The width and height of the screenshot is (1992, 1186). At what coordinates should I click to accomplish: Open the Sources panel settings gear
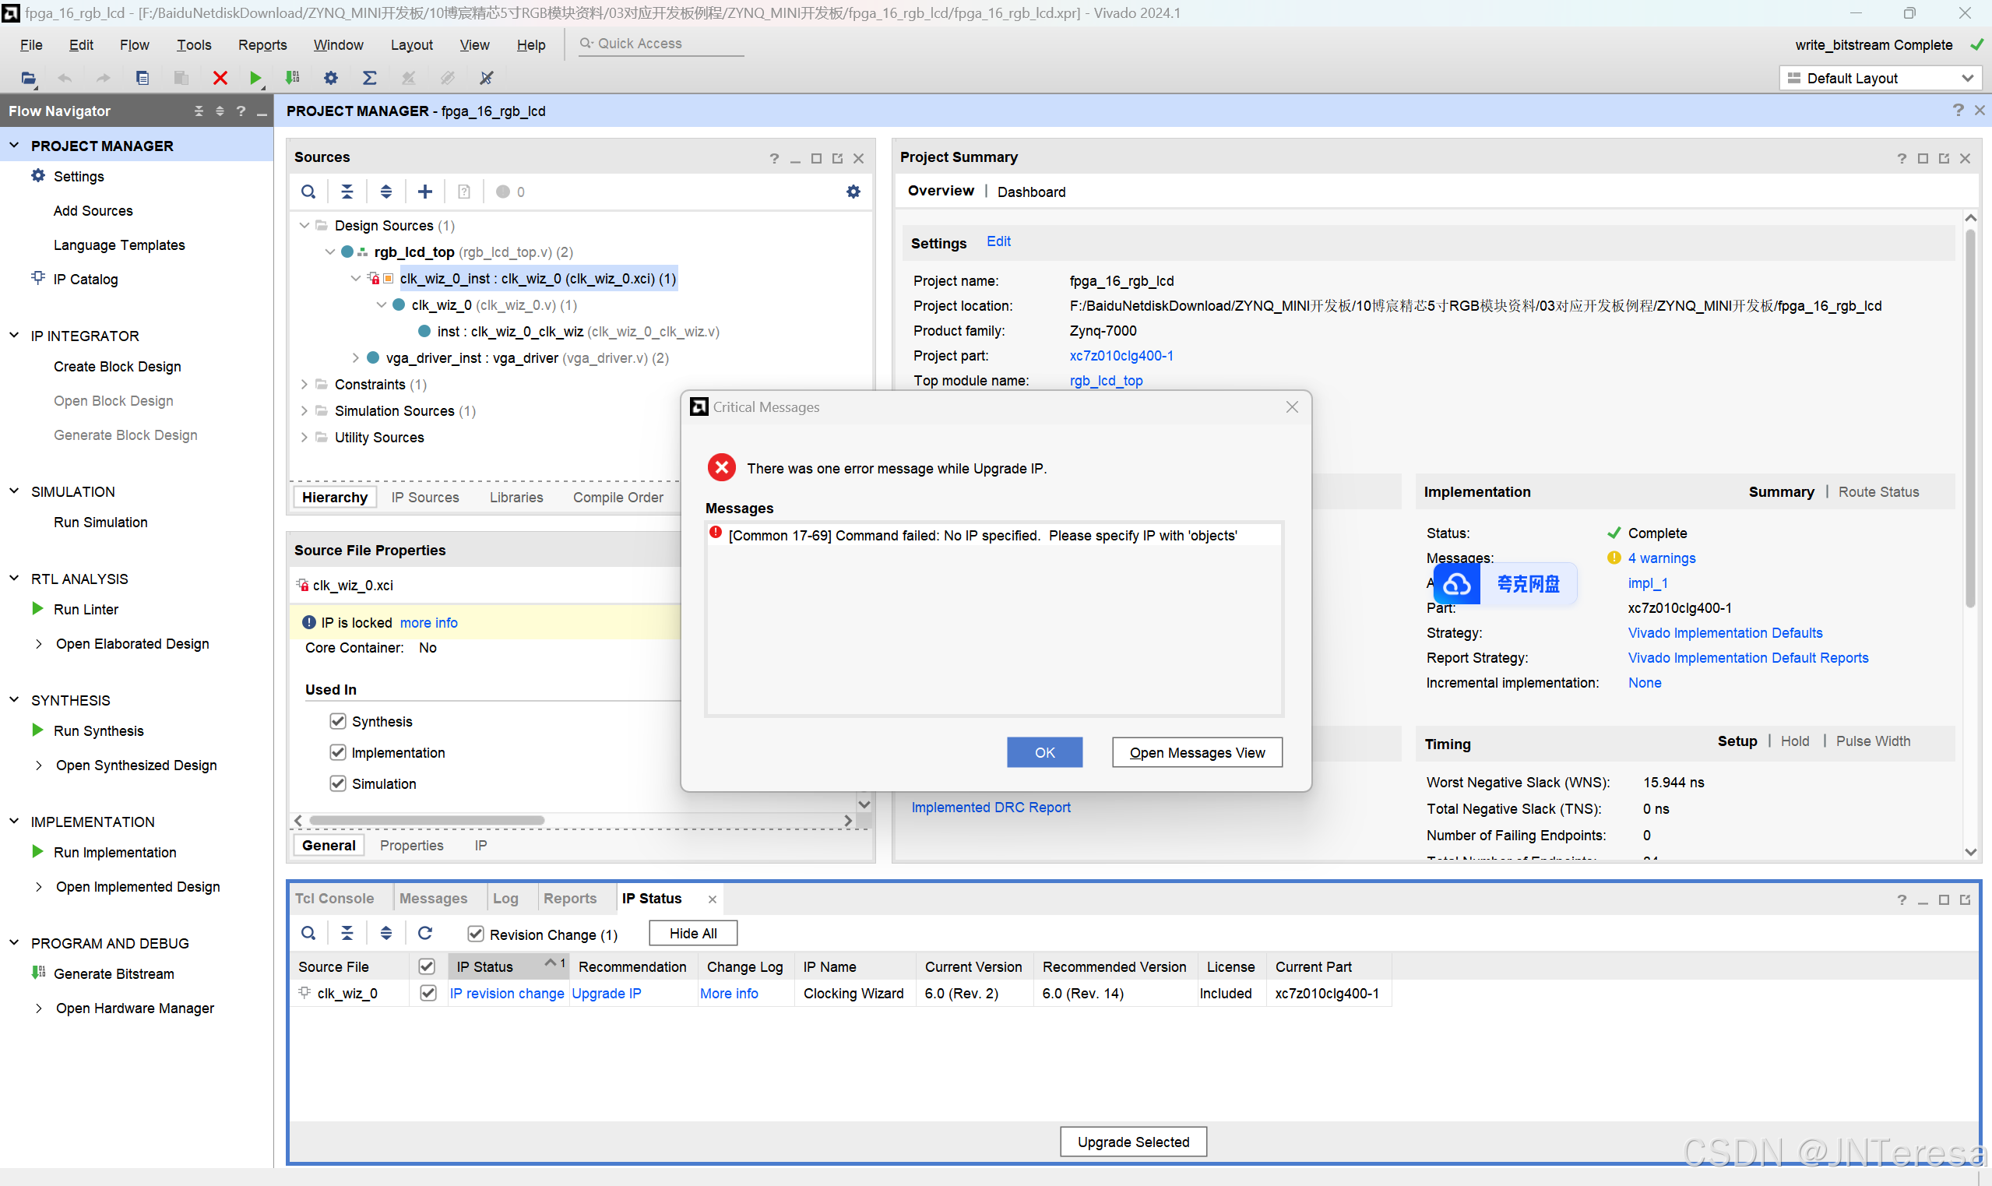tap(853, 191)
